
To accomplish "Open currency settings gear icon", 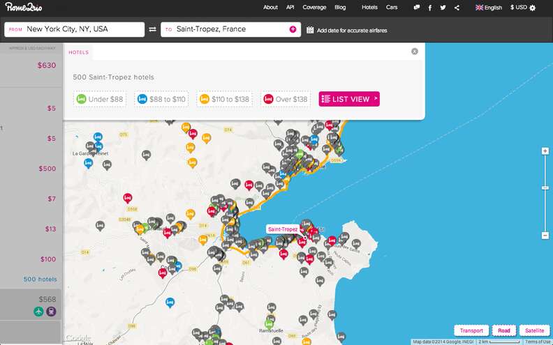I will tap(533, 8).
